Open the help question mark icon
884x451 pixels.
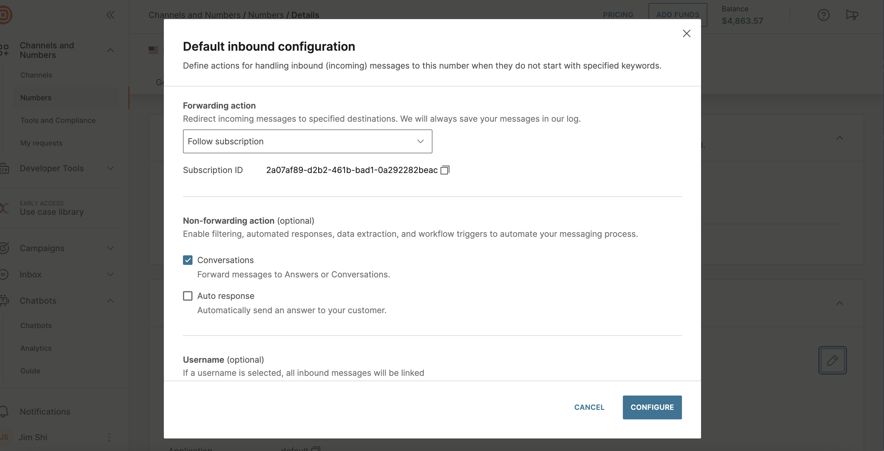coord(823,15)
